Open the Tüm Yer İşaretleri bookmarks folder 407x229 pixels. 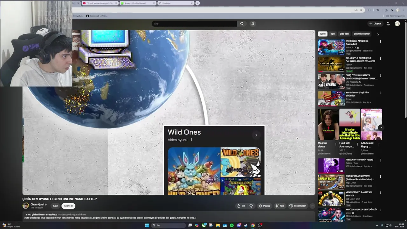coord(395,16)
